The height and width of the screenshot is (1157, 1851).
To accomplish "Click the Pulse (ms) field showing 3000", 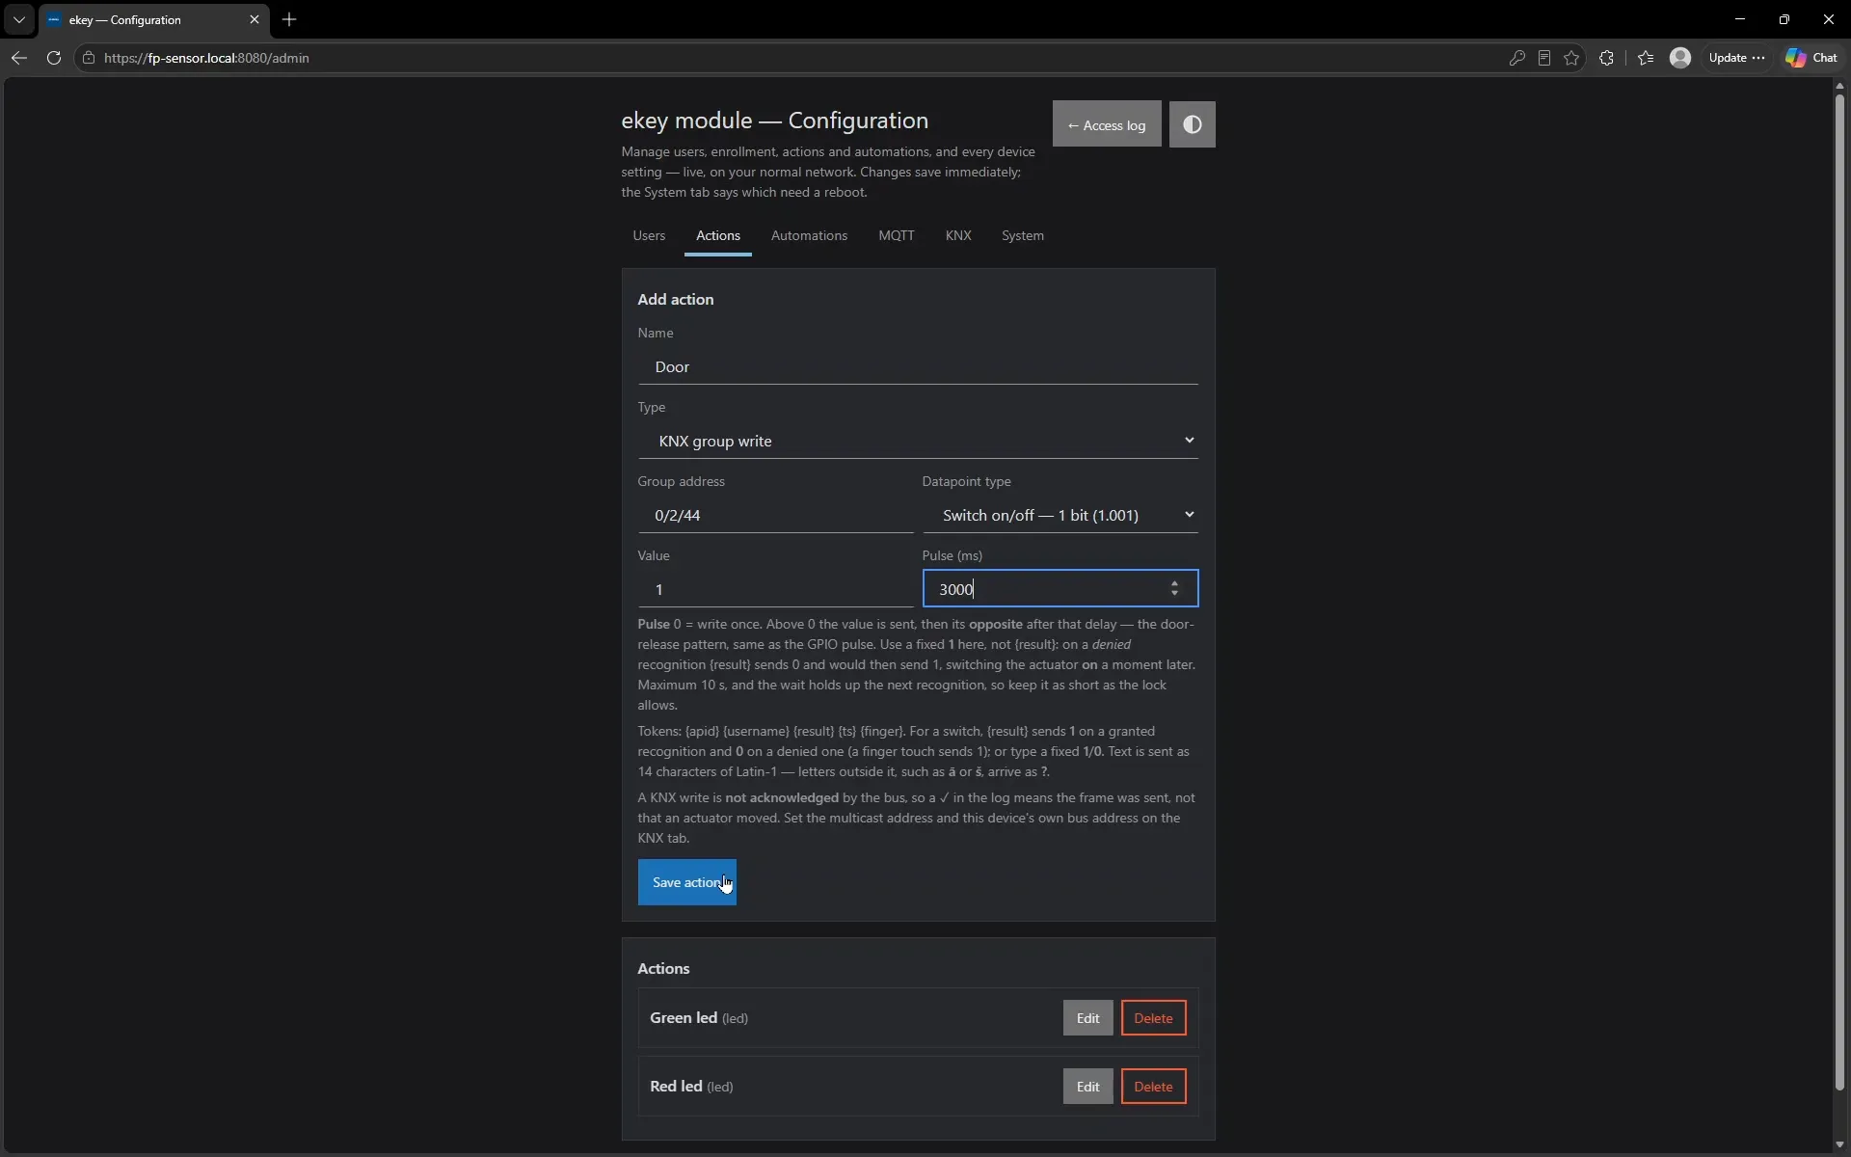I will point(1060,589).
